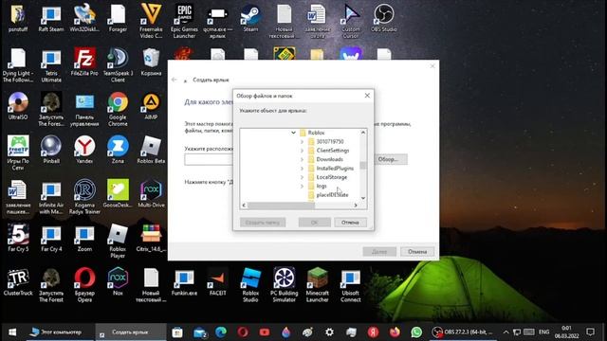Click Отмена in the browse folders dialog
The image size is (607, 341).
[x=350, y=223]
